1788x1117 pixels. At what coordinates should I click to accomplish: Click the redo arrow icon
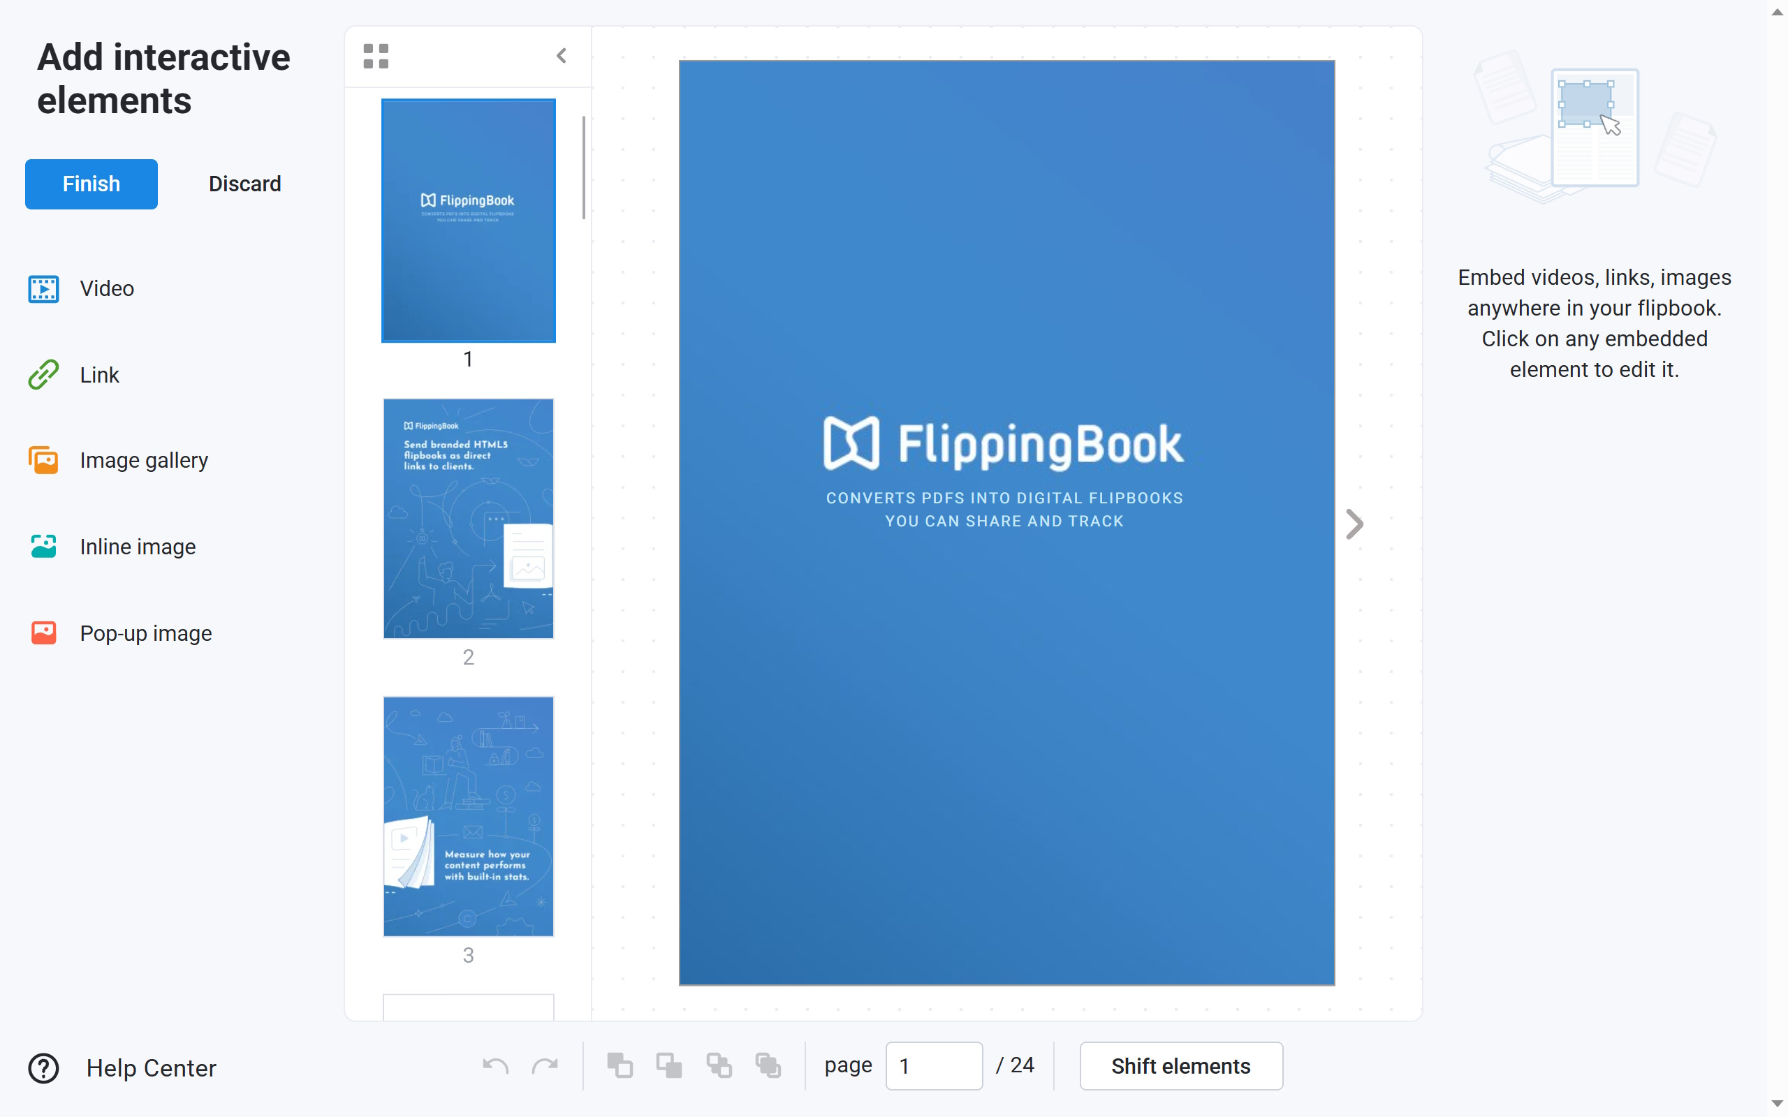point(545,1065)
